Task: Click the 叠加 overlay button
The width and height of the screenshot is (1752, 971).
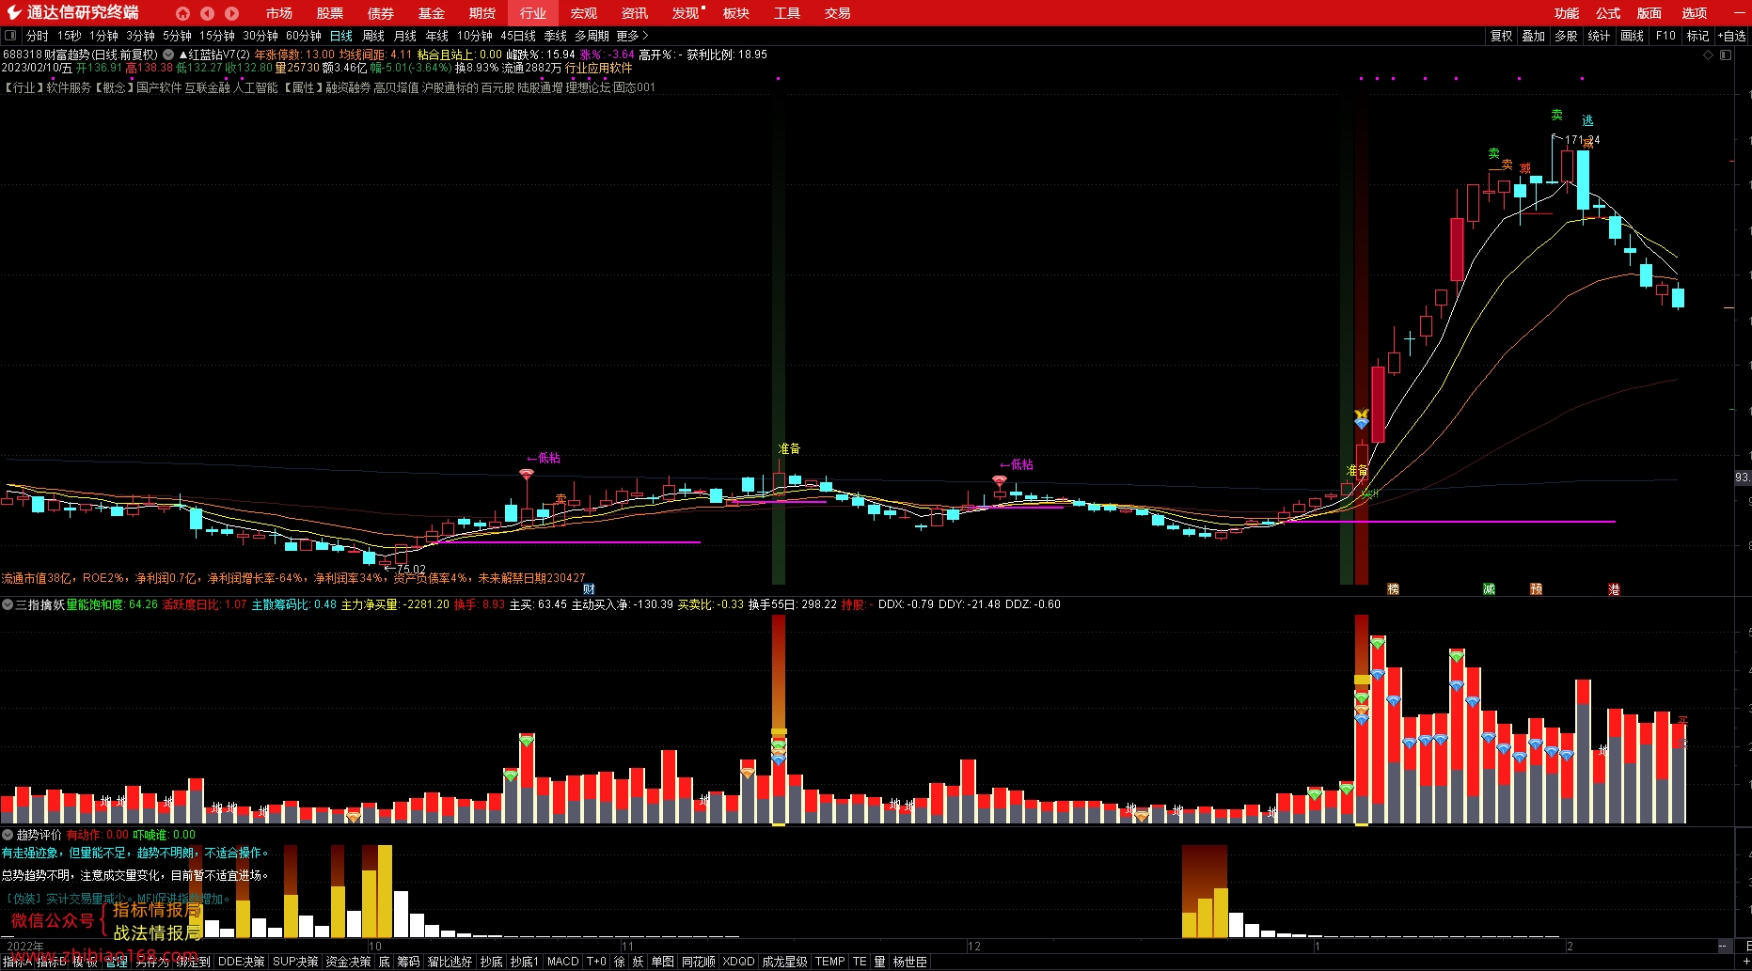Action: 1534,36
